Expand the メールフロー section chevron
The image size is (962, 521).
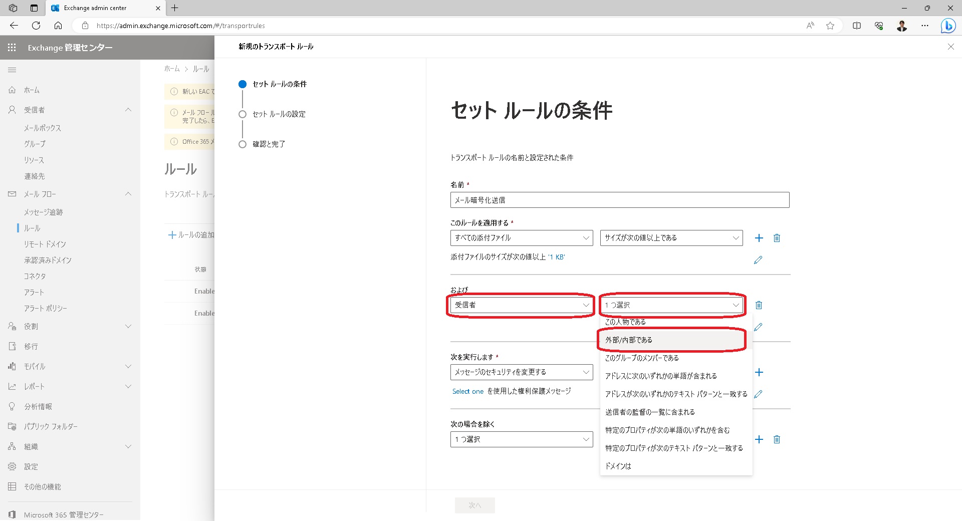click(x=128, y=194)
